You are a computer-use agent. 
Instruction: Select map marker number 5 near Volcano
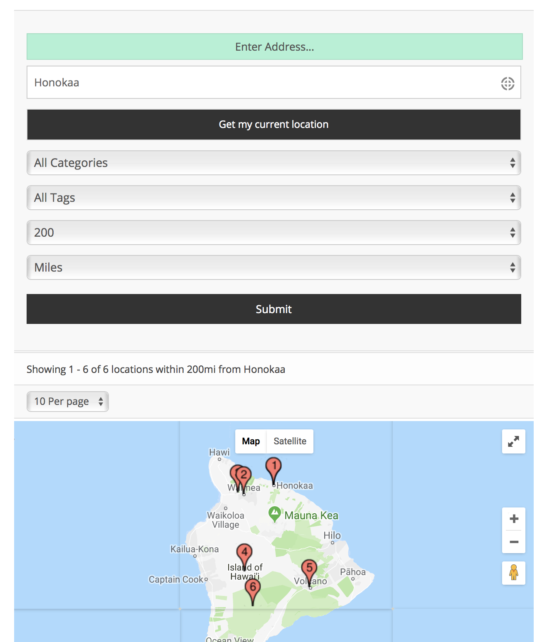[x=309, y=569]
